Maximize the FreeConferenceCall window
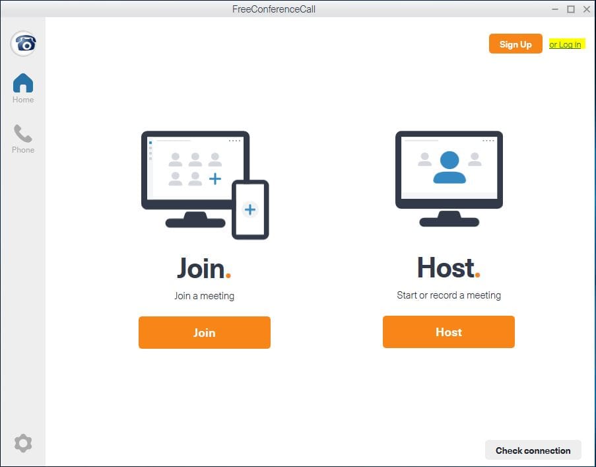Screen dimensions: 596x467 (571, 9)
